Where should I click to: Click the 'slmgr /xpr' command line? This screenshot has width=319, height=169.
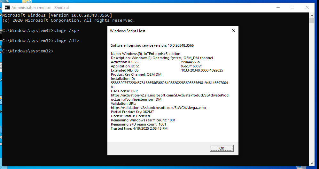click(41, 31)
